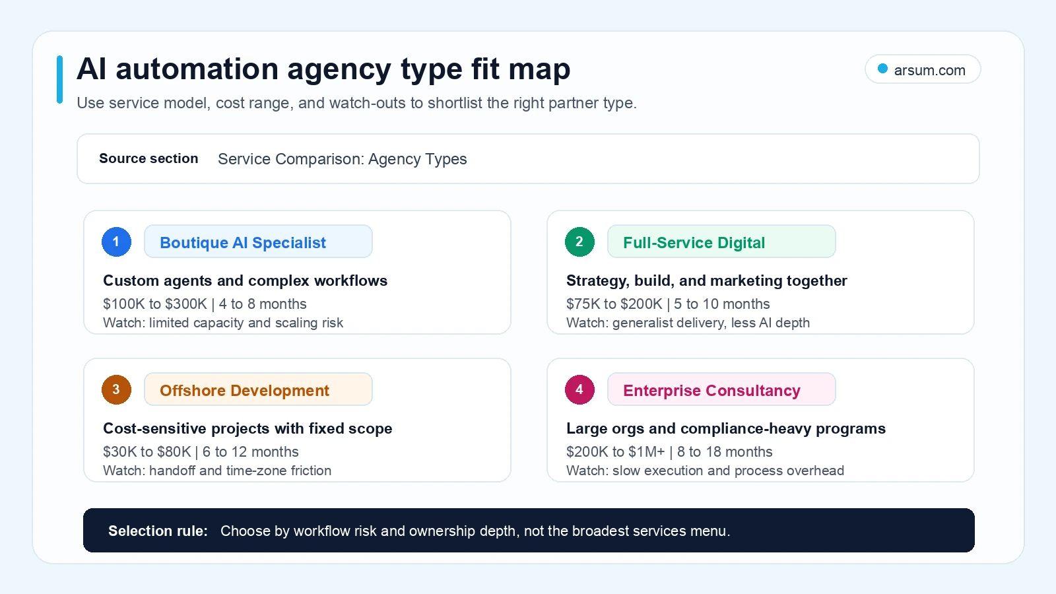The height and width of the screenshot is (594, 1056).
Task: Click 'Watch: slow execution and process overhead'
Action: [x=705, y=471]
